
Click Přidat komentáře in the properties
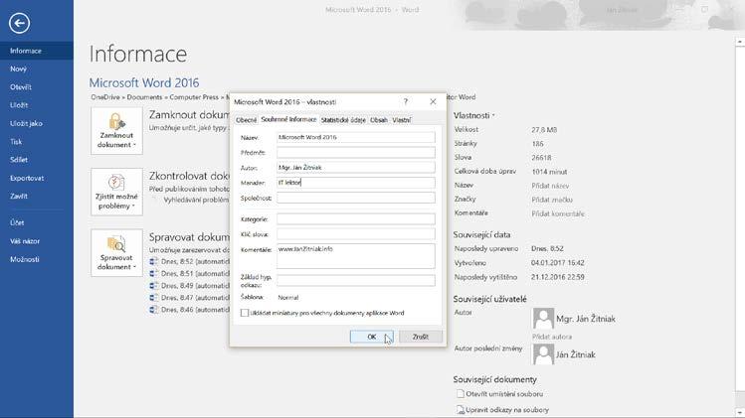(x=558, y=213)
